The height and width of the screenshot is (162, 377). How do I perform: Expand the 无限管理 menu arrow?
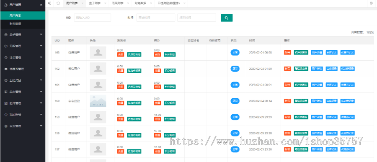coord(41,46)
